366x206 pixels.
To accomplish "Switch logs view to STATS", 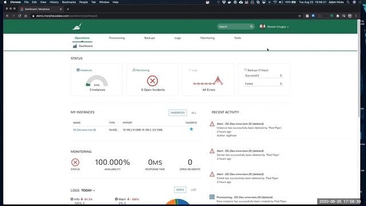I will 180,190.
